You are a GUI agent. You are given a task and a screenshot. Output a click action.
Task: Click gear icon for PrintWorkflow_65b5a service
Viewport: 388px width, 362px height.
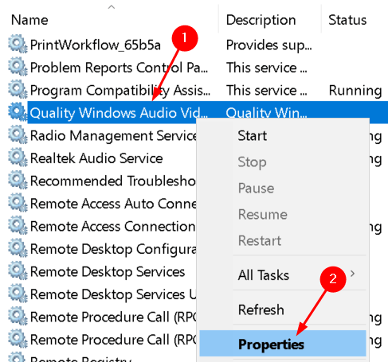coord(18,44)
